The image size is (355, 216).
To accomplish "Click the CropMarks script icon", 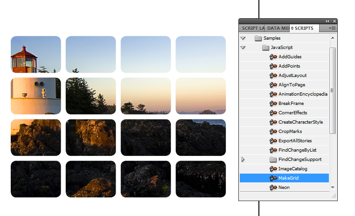I will coord(273,131).
